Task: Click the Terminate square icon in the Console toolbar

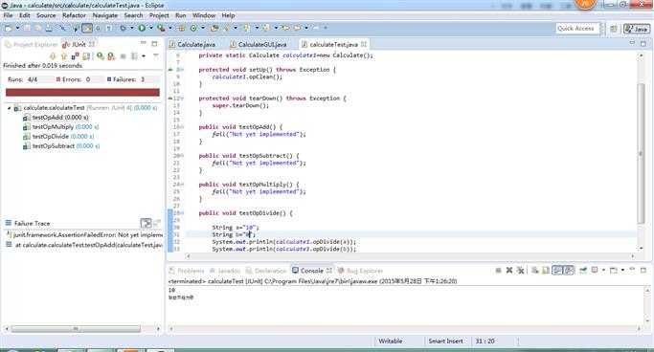Action: [x=499, y=271]
